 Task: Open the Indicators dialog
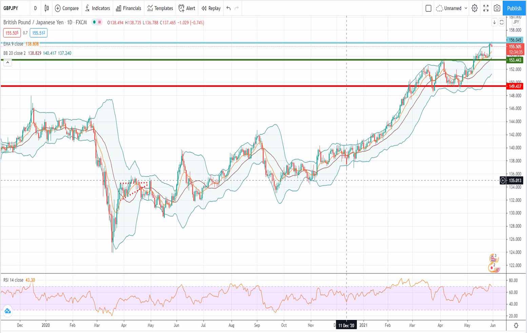[x=97, y=8]
